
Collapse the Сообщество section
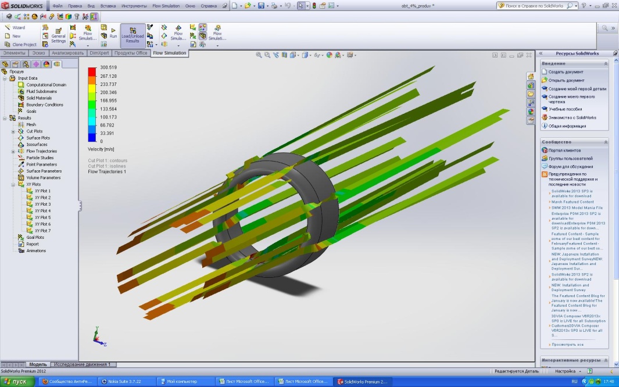point(606,142)
